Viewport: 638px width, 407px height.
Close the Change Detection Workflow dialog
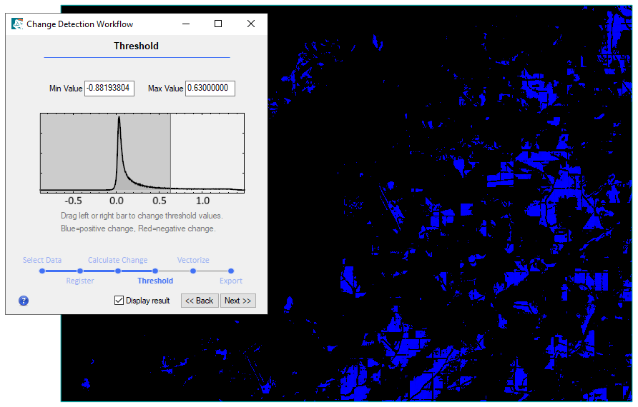[251, 24]
